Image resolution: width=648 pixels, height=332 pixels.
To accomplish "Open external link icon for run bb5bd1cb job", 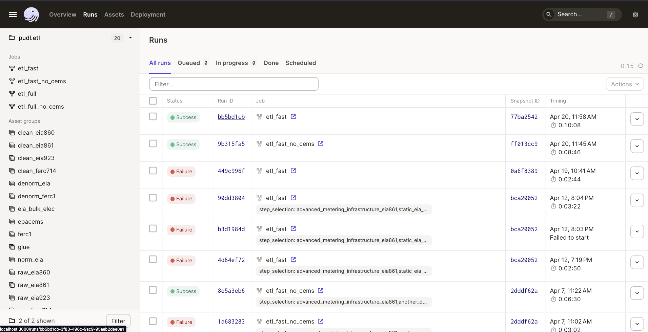I will pyautogui.click(x=293, y=116).
